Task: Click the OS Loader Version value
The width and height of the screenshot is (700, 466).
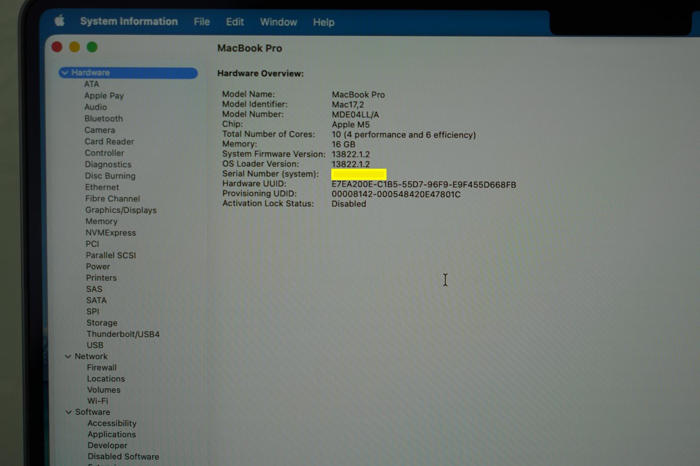Action: click(351, 164)
